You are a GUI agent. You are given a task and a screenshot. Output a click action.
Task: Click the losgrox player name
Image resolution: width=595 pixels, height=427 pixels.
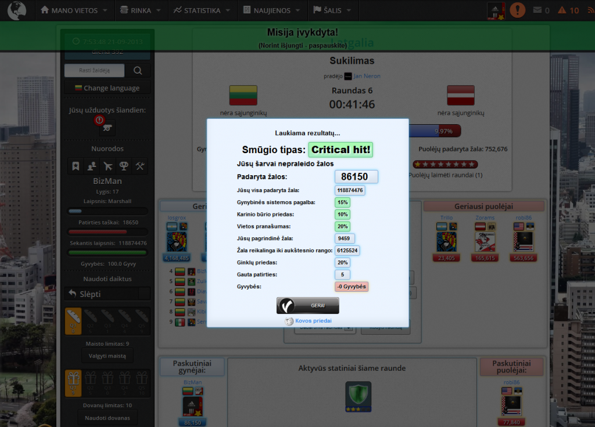(x=177, y=218)
